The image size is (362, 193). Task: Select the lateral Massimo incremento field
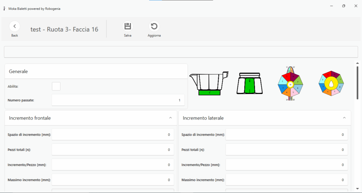pyautogui.click(x=286, y=180)
